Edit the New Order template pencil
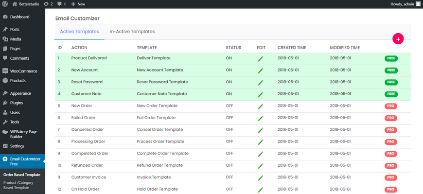Screen dimensions: 423x194 260,106
